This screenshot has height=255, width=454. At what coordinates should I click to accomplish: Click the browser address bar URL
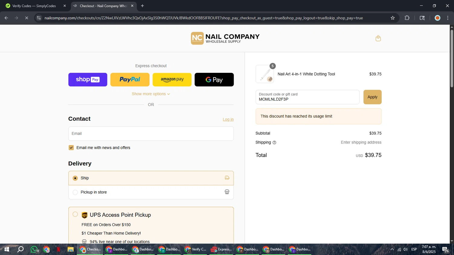point(203,18)
